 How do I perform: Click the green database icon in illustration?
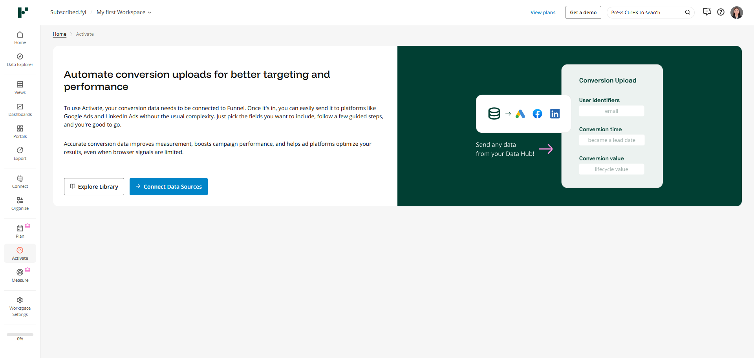(494, 114)
